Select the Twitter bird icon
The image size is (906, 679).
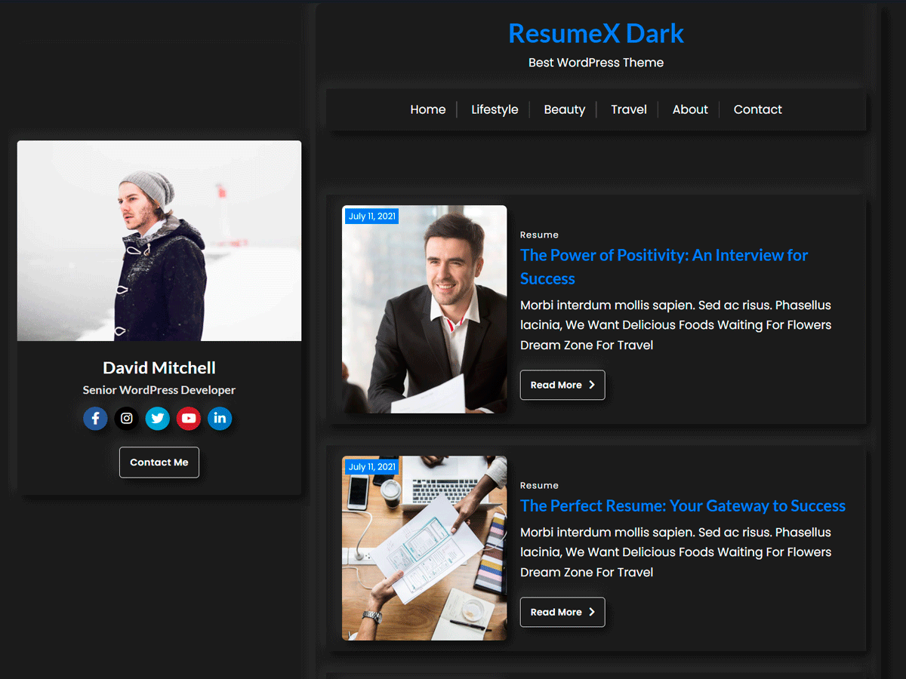click(x=157, y=418)
